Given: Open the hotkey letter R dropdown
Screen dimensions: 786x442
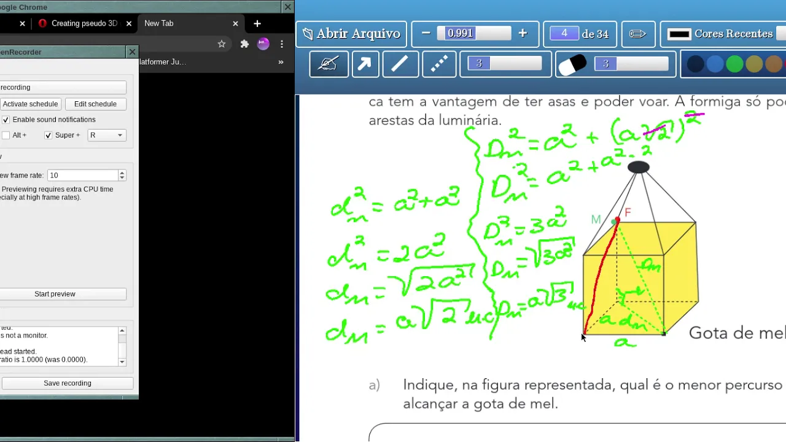Looking at the screenshot, I should pyautogui.click(x=107, y=135).
